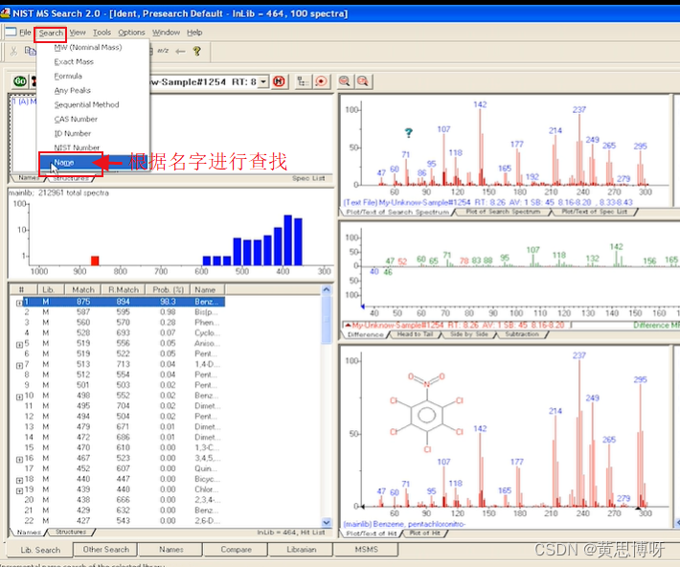680x567 pixels.
Task: Select the Lib. Search tab
Action: click(40, 550)
